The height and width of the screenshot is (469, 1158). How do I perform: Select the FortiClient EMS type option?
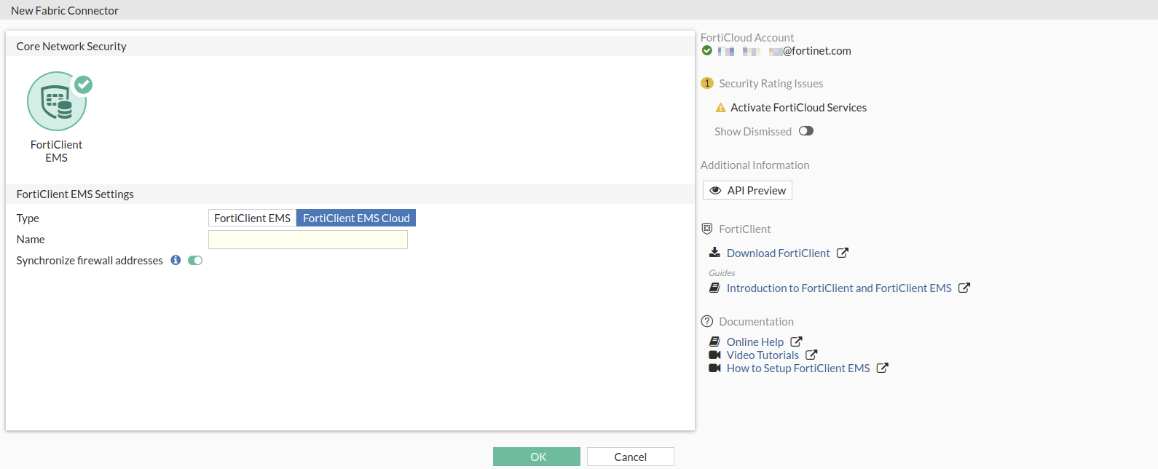tap(252, 218)
